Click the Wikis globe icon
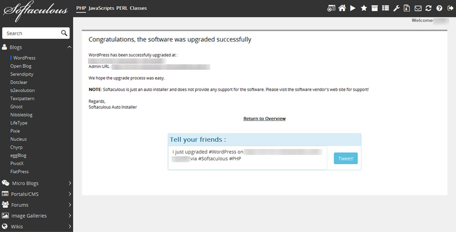 (5, 226)
